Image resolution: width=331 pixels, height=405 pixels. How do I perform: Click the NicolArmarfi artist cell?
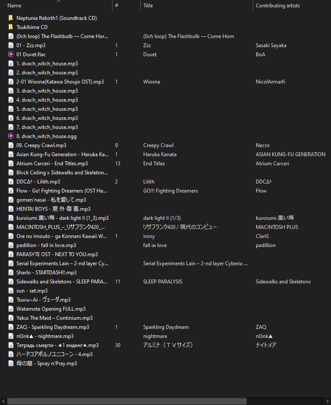pos(270,82)
